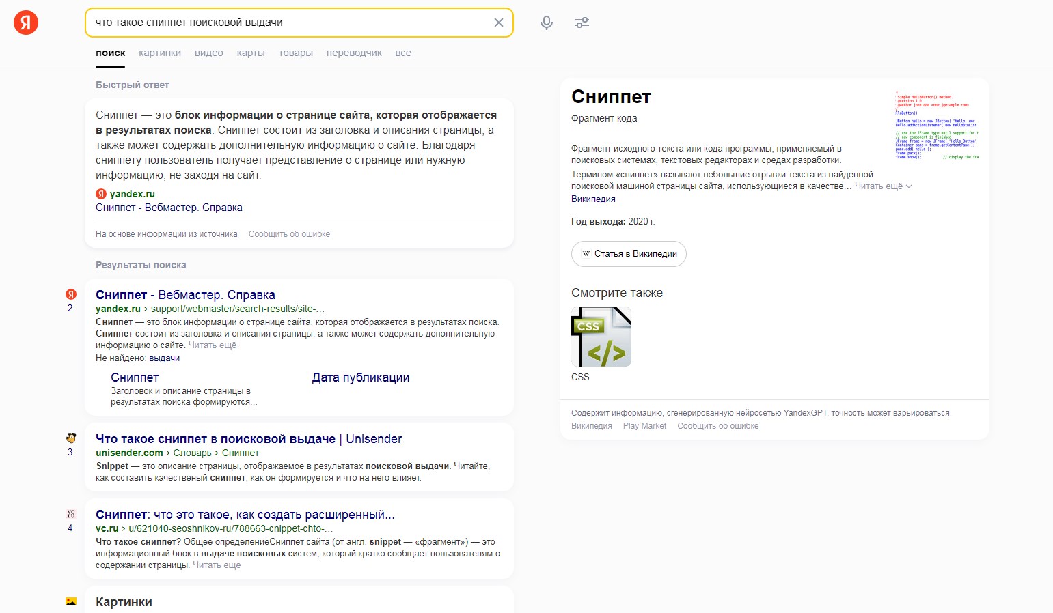Open yandex.ru source in quick answer
The image size is (1053, 613).
pyautogui.click(x=133, y=194)
